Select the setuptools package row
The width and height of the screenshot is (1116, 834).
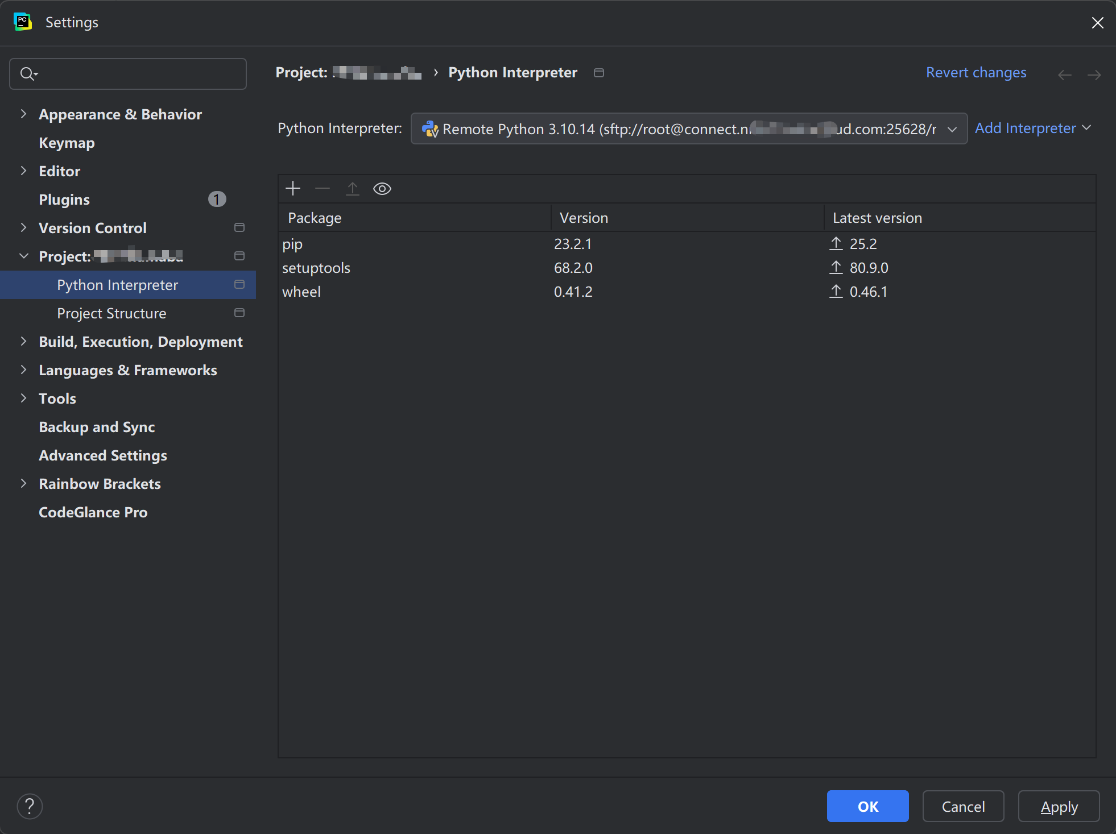click(x=687, y=268)
